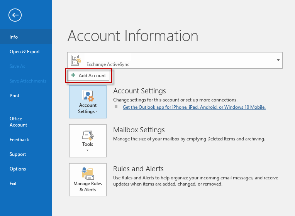Open Outlook Options
The height and width of the screenshot is (216, 295).
pyautogui.click(x=18, y=169)
